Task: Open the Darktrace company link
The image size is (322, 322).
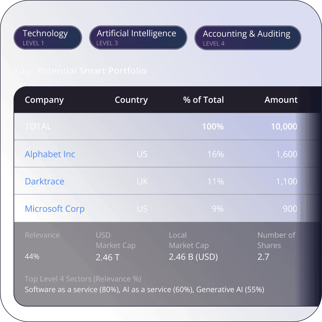Action: coord(44,182)
